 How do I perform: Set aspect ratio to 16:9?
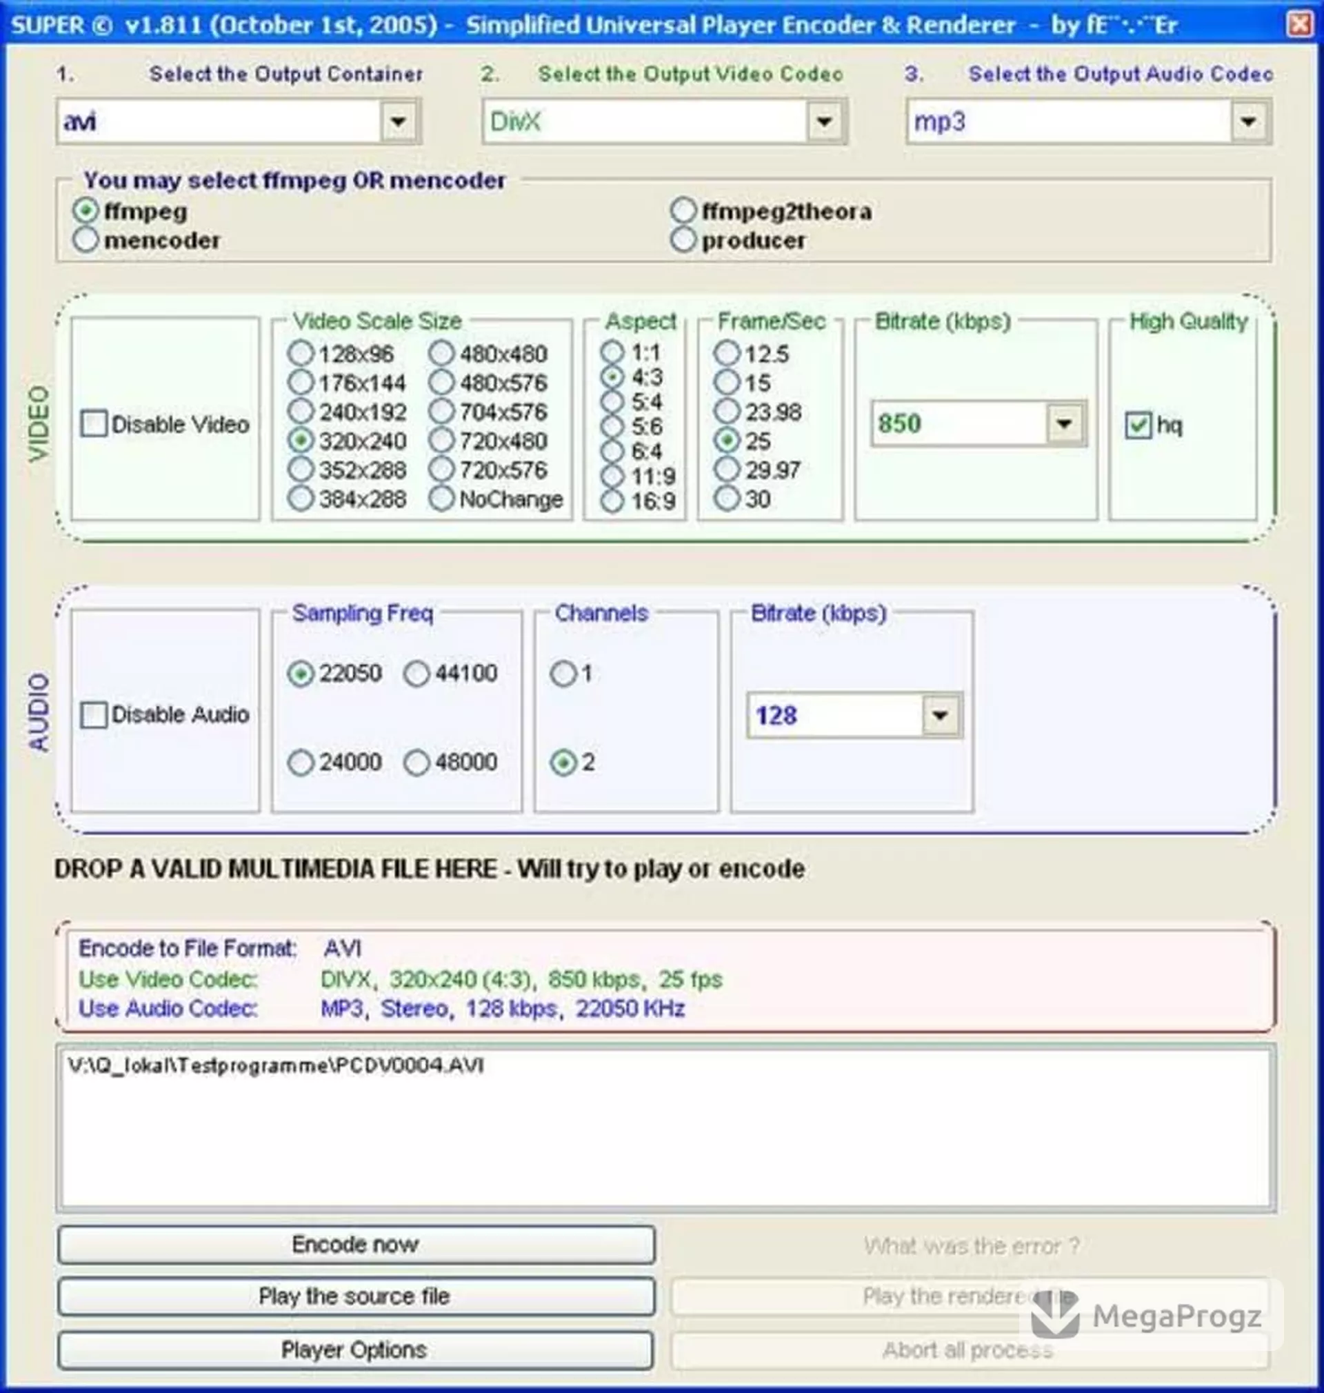612,501
